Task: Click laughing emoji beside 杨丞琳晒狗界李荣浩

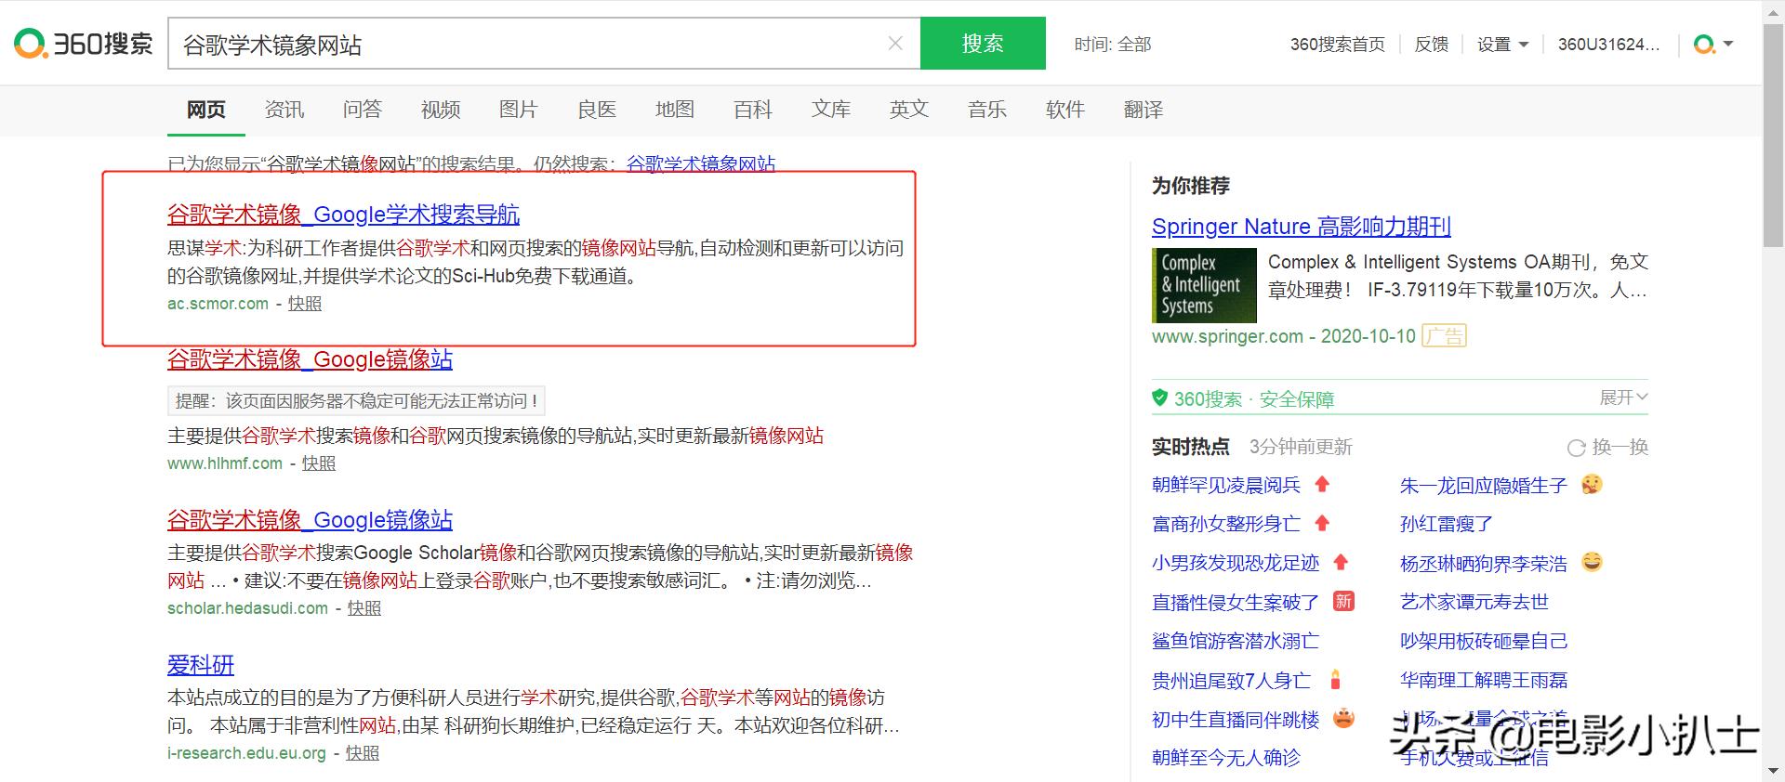Action: tap(1592, 562)
